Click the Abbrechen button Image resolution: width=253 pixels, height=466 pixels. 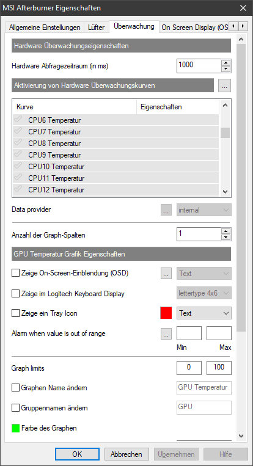pyautogui.click(x=127, y=454)
